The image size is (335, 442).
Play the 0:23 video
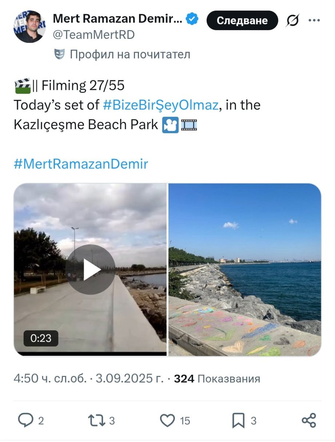coord(90,270)
